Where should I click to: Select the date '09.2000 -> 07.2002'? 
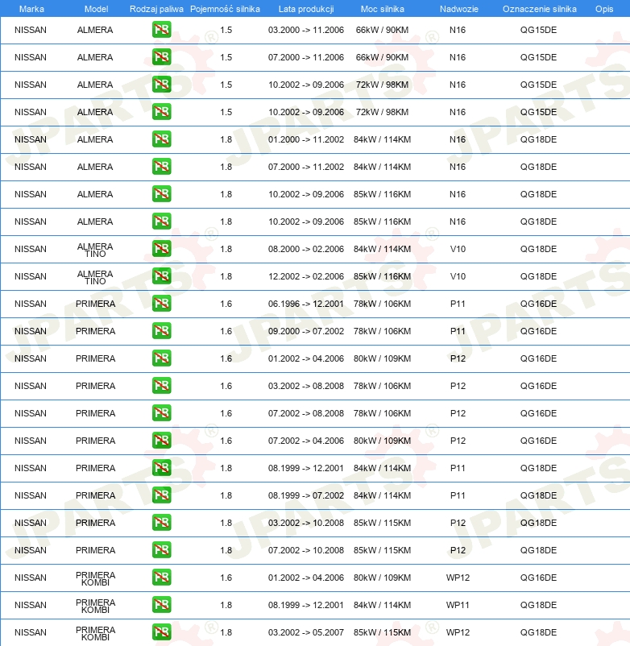point(306,331)
